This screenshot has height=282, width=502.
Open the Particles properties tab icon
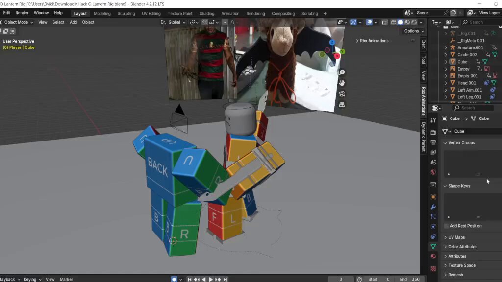click(433, 217)
